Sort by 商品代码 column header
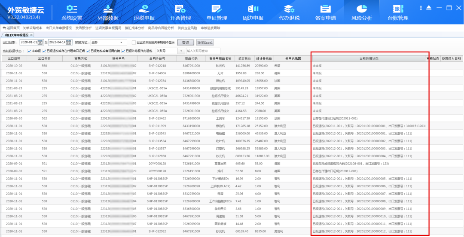The image size is (464, 237). [x=192, y=58]
